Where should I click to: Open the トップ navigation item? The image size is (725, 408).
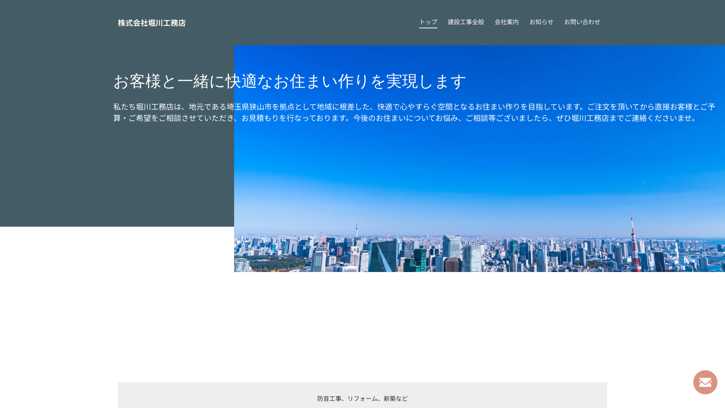click(x=428, y=22)
